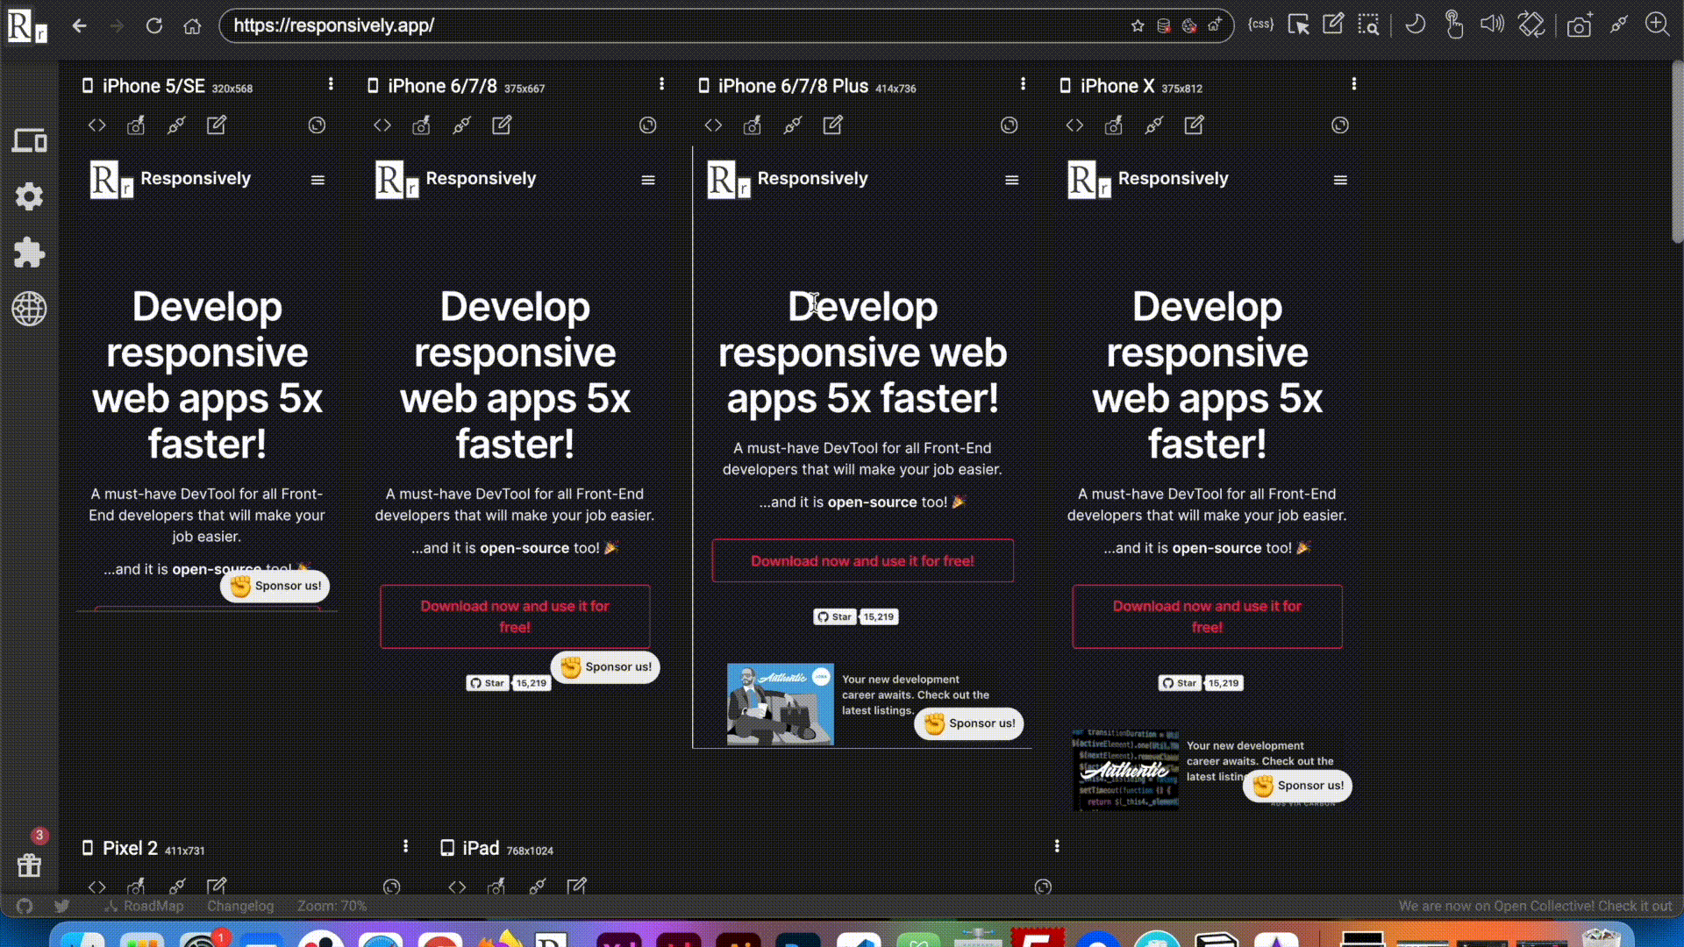Click Sponsor us button in iPhone X preview
1684x947 pixels.
coord(1297,786)
